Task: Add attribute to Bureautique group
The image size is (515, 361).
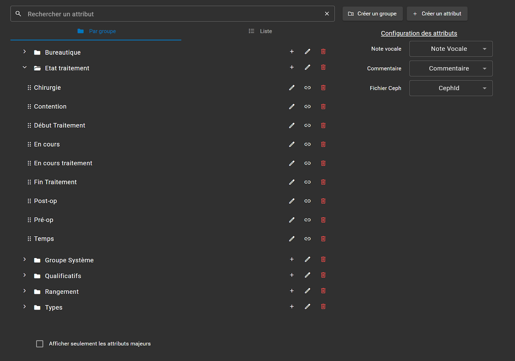Action: (x=292, y=52)
